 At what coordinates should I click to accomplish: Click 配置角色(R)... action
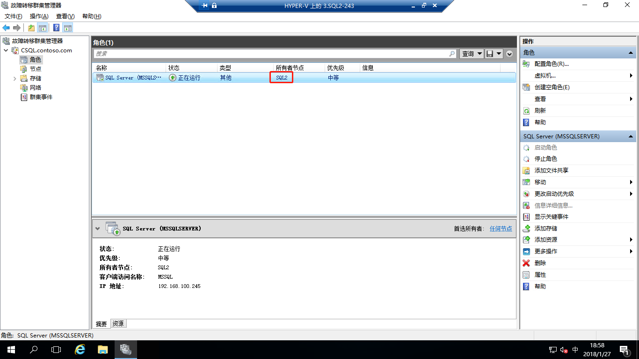point(552,64)
